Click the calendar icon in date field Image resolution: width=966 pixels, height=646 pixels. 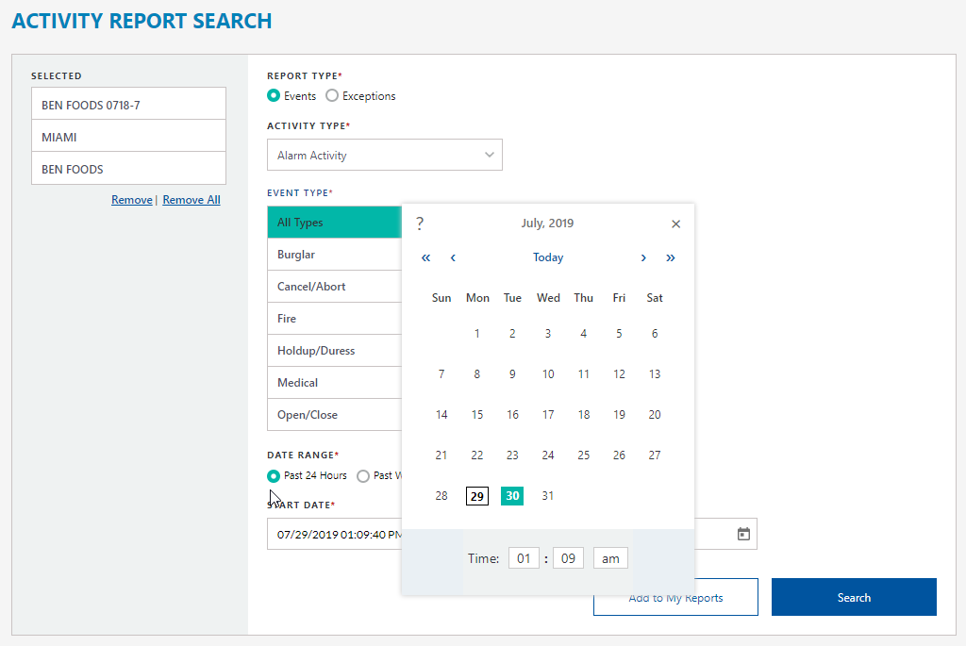(743, 534)
